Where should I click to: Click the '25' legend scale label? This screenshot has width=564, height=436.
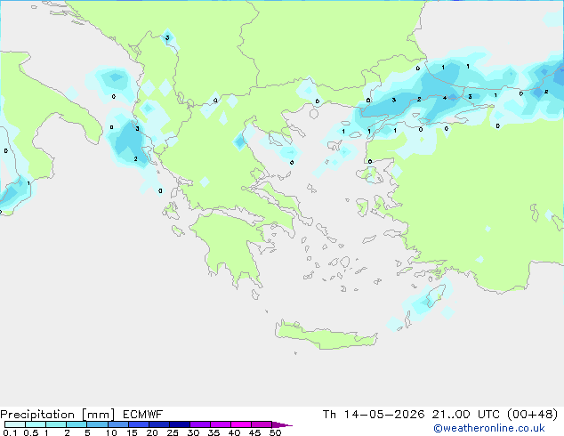173,432
